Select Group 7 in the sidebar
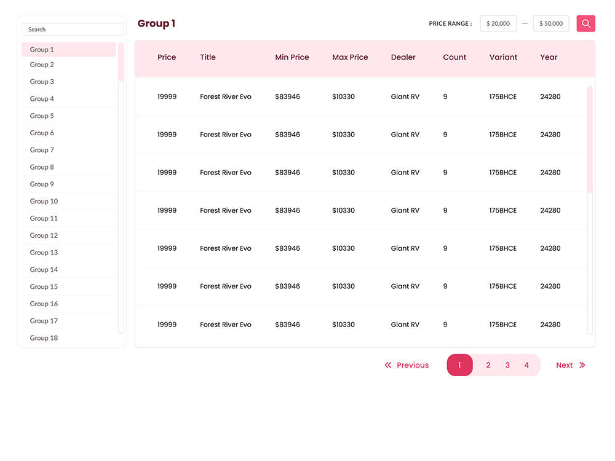 pyautogui.click(x=69, y=150)
